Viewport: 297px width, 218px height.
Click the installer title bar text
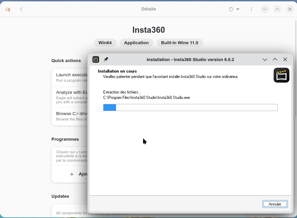pos(190,59)
